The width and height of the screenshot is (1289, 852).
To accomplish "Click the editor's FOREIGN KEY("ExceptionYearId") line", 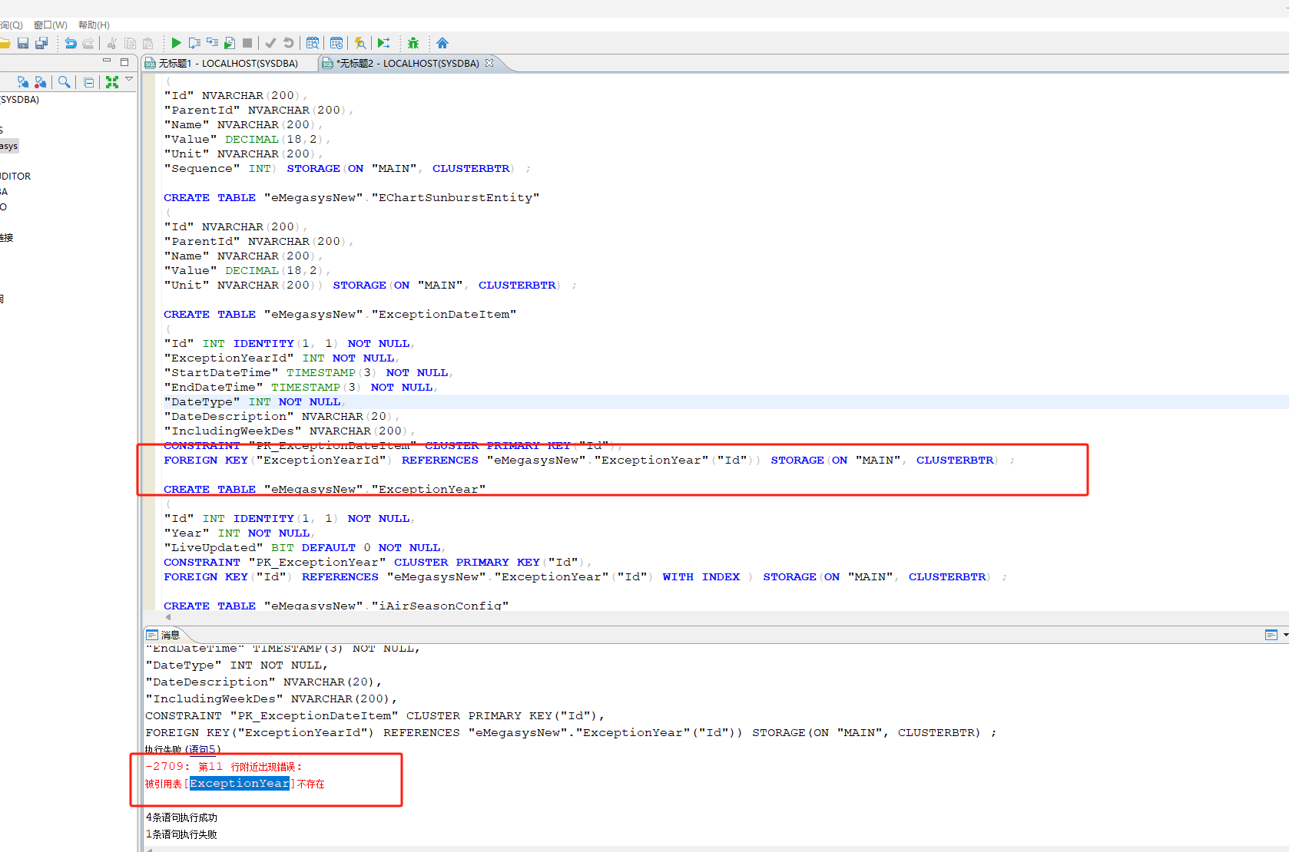I will [x=588, y=460].
